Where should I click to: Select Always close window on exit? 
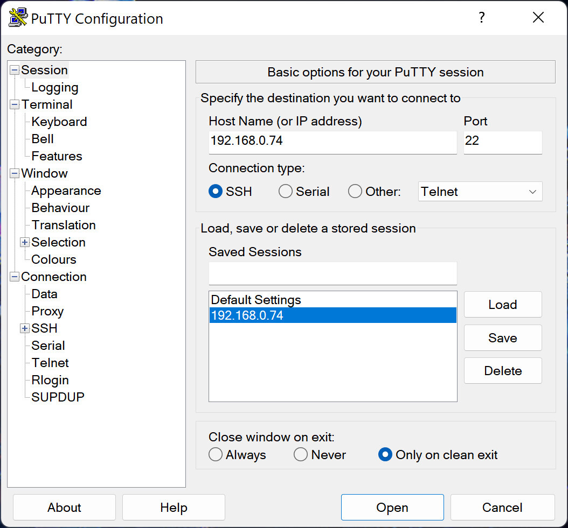(216, 455)
